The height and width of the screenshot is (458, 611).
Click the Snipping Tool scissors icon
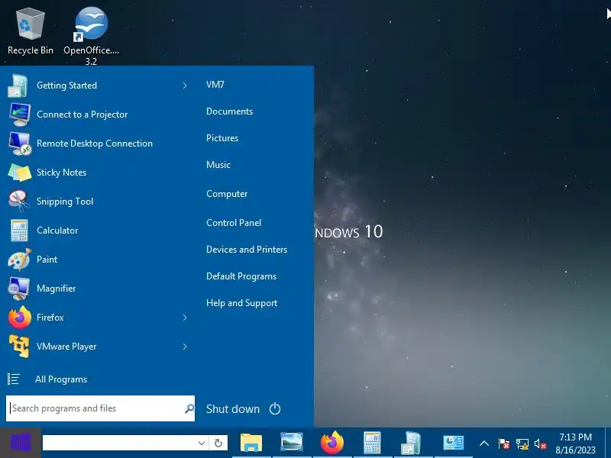point(18,201)
